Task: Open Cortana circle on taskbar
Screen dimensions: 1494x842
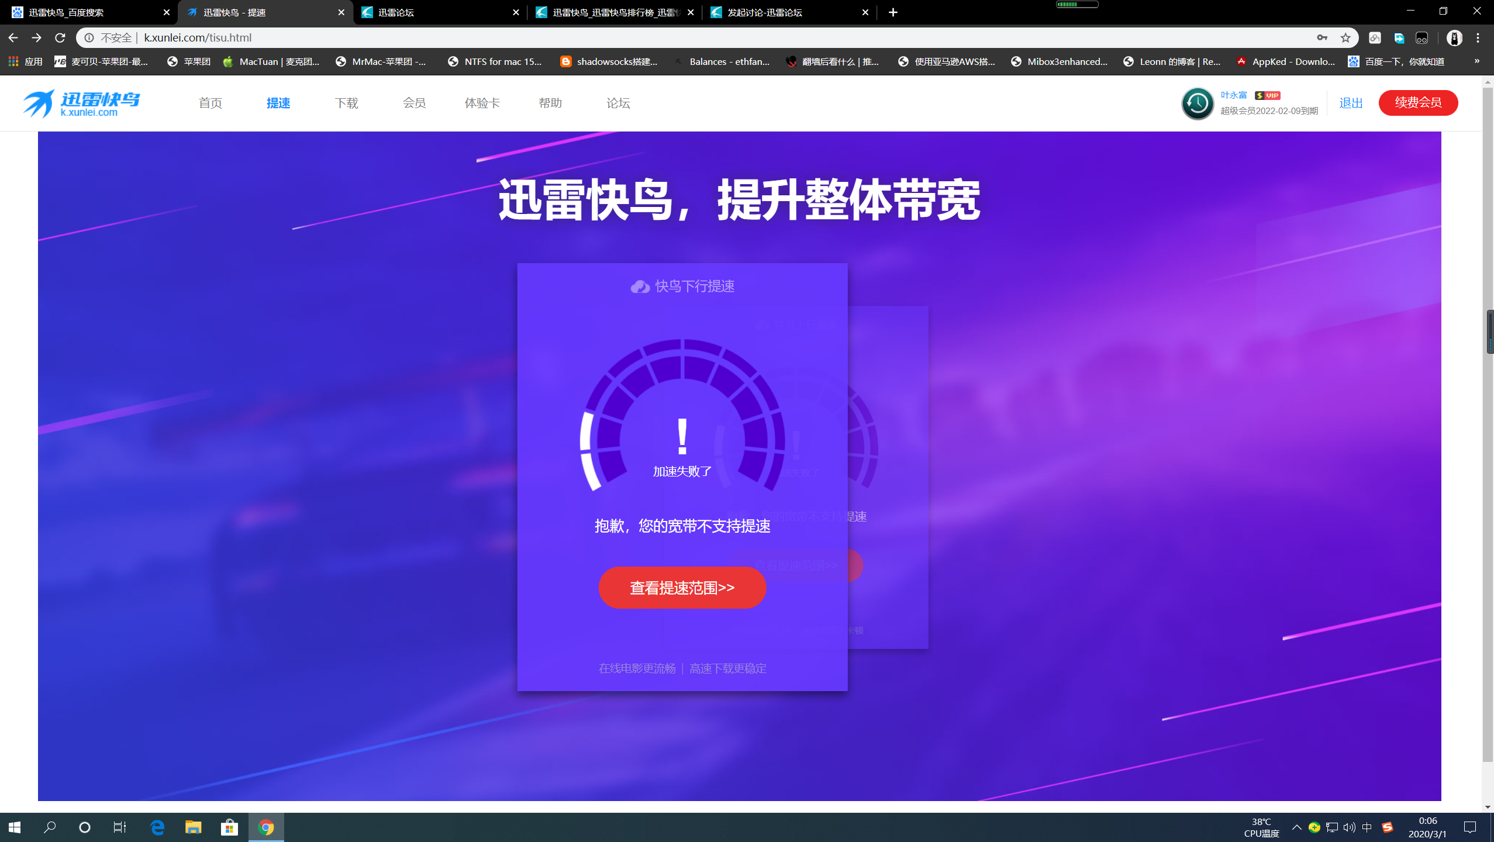Action: 85,827
